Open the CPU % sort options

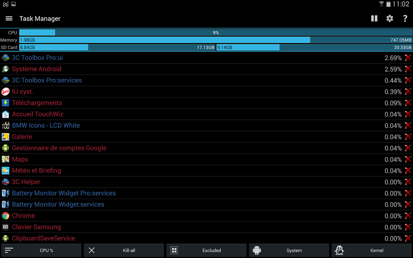[41, 250]
